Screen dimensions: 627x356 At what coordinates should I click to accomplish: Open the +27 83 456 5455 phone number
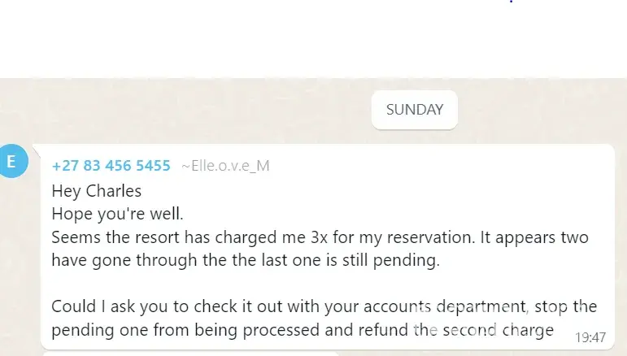click(x=111, y=166)
